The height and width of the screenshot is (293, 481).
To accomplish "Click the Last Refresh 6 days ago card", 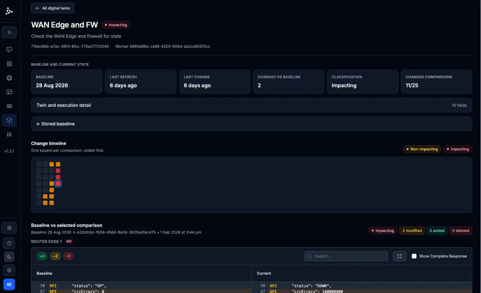I will tap(141, 82).
